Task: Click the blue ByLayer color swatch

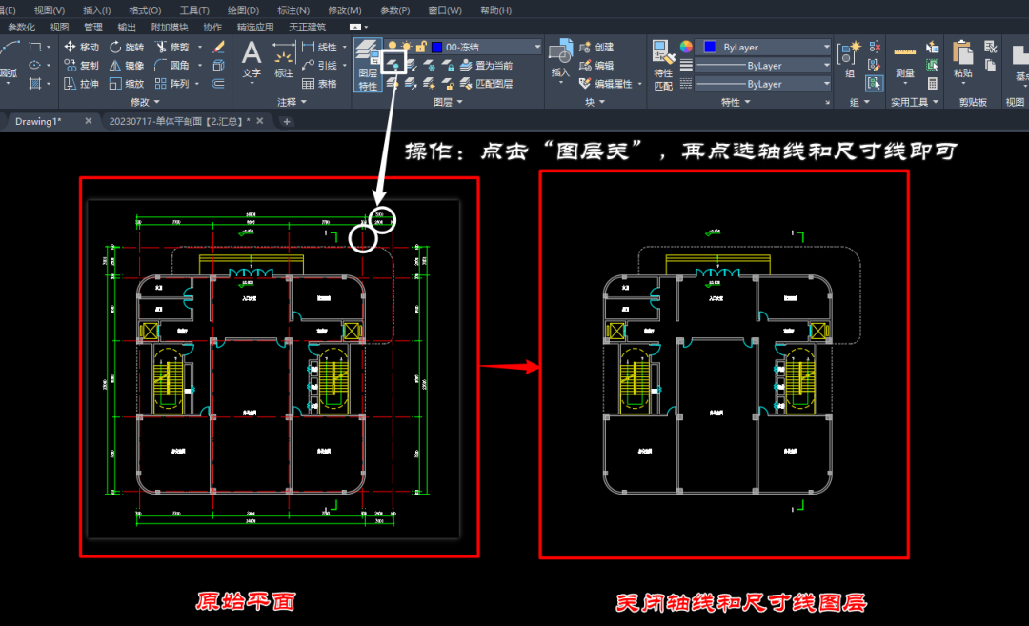Action: pos(710,47)
